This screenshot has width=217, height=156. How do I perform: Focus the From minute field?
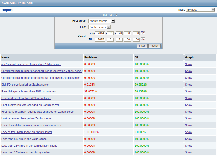pos(136,33)
